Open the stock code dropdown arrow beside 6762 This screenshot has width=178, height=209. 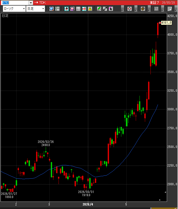point(31,3)
